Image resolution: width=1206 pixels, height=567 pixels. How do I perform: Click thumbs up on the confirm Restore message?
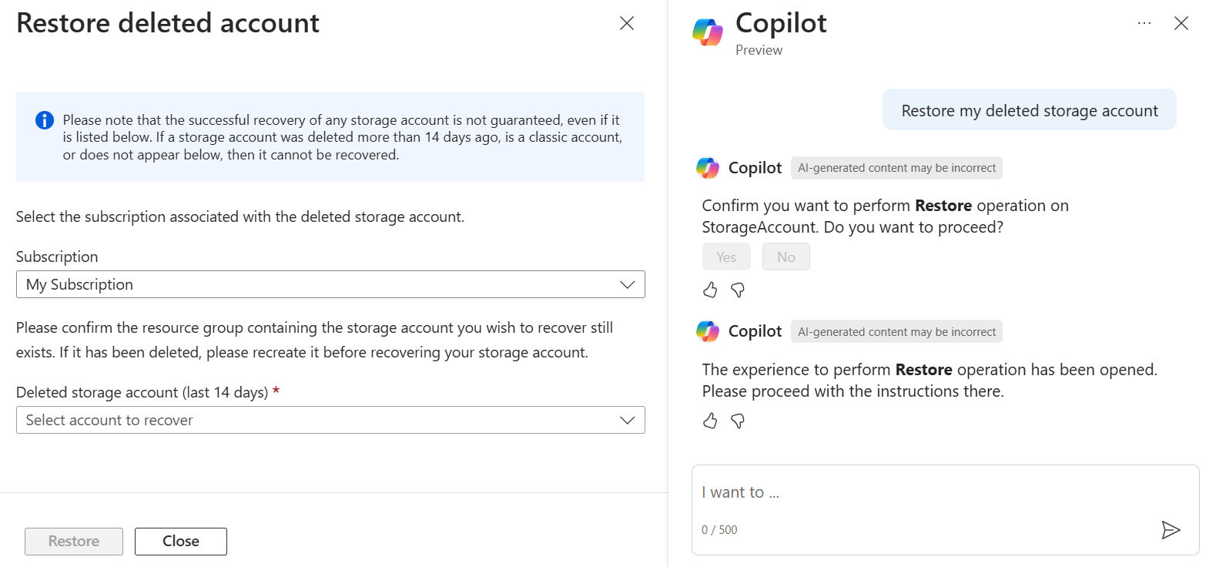pos(710,290)
